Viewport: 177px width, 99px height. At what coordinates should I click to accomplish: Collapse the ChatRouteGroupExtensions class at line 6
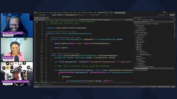click(x=46, y=34)
